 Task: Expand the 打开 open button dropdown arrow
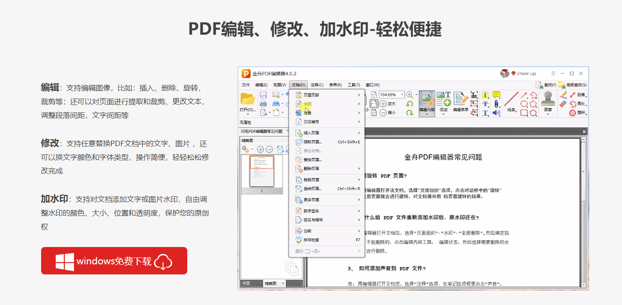248,115
